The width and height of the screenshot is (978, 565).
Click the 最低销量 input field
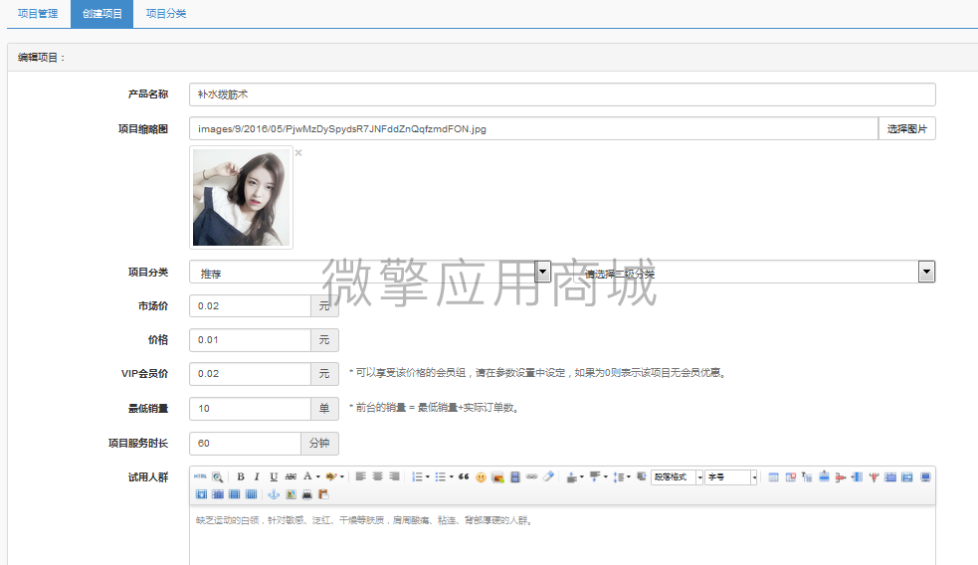(250, 409)
